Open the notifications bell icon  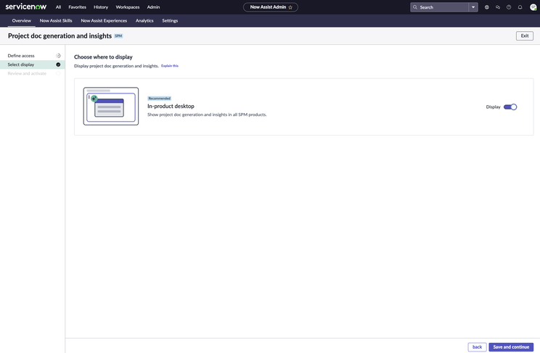520,7
